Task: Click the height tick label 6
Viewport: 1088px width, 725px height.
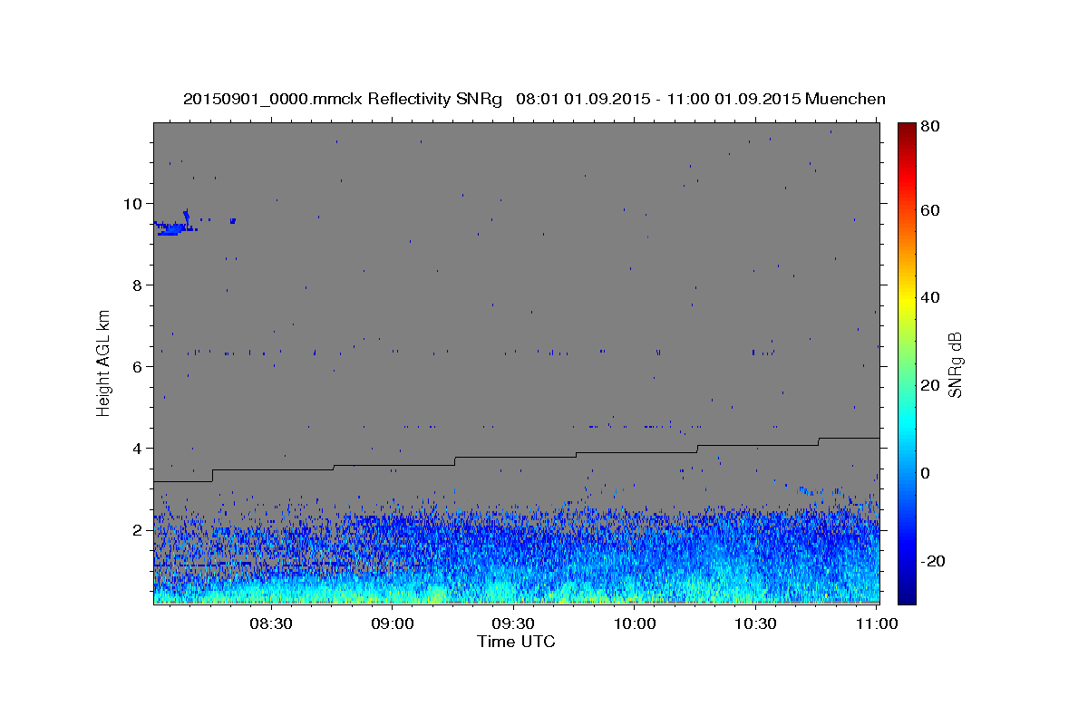Action: 138,366
